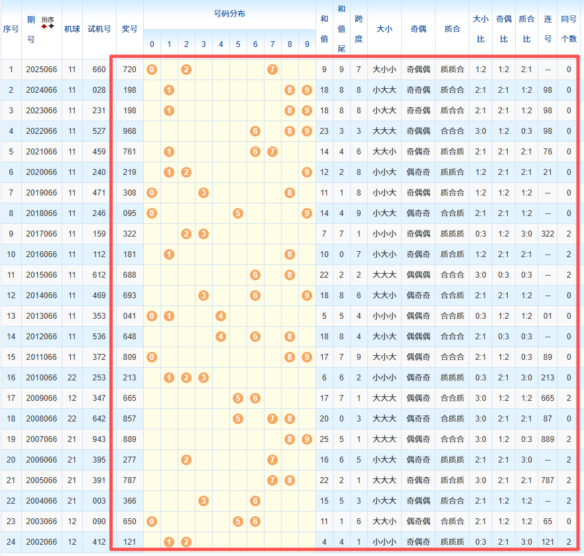Select orange 6 ball in row 2004066
The height and width of the screenshot is (556, 584).
[x=255, y=501]
